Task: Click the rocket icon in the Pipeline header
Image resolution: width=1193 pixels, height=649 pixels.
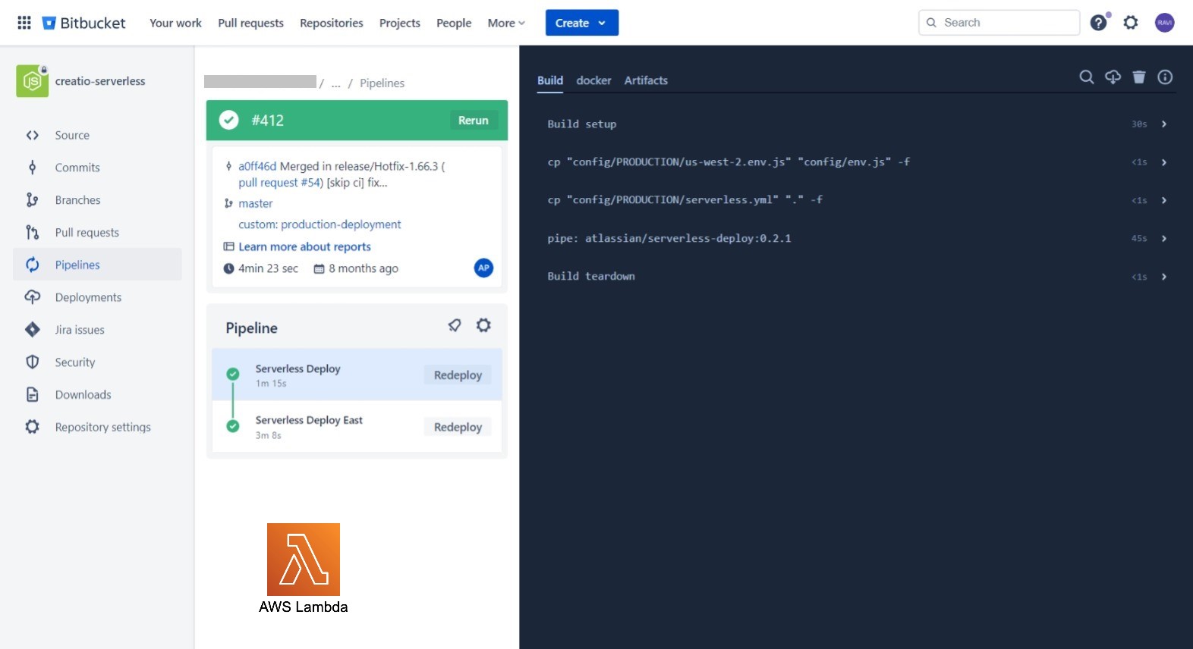Action: [x=455, y=326]
